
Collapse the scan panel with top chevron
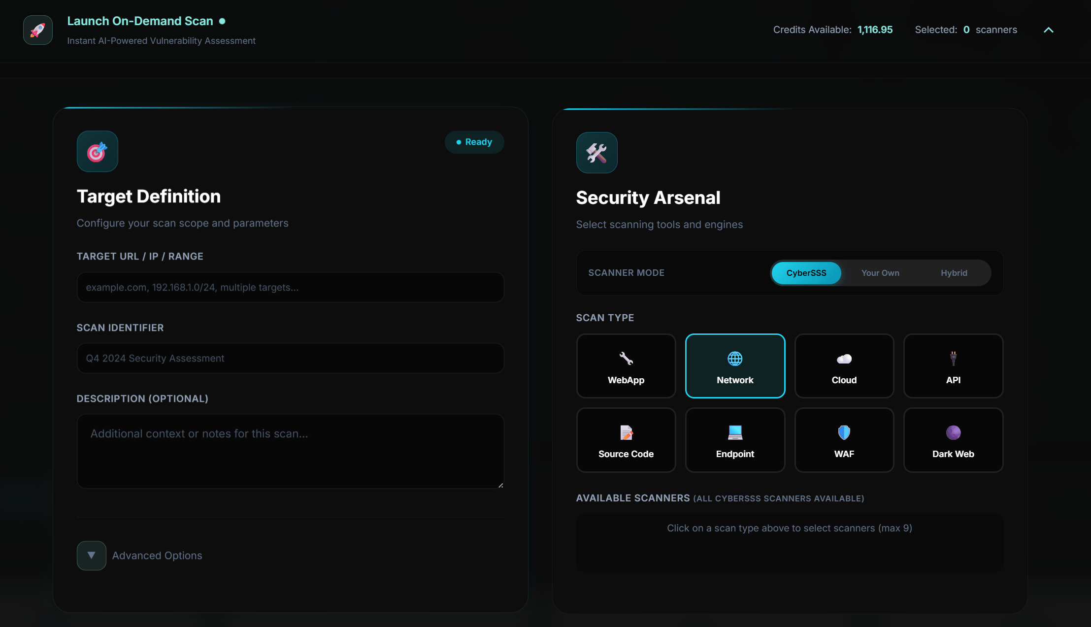tap(1049, 30)
